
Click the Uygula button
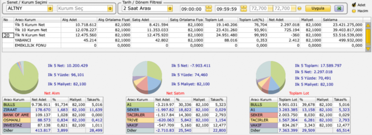tap(318, 9)
